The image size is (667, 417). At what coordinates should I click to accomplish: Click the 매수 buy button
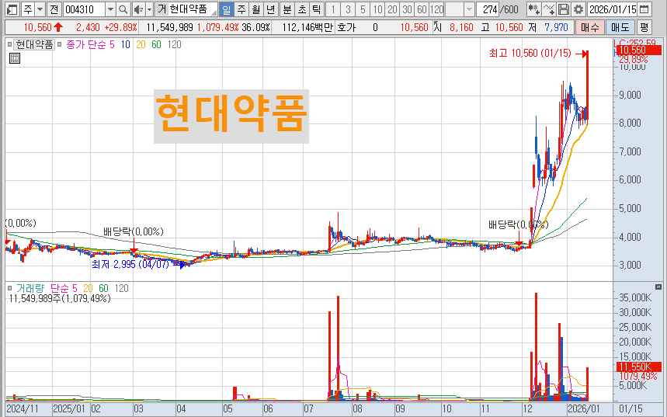click(x=589, y=28)
